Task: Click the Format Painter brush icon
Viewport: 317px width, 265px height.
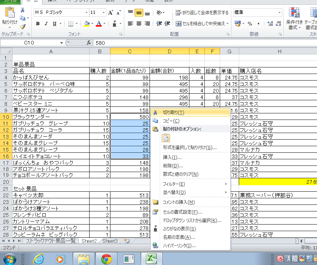Action: pyautogui.click(x=22, y=26)
